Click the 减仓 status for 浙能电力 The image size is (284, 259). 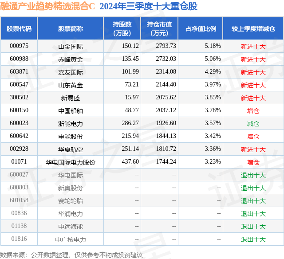253,124
